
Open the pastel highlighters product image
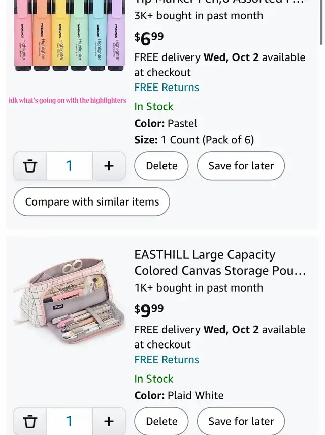point(69,36)
